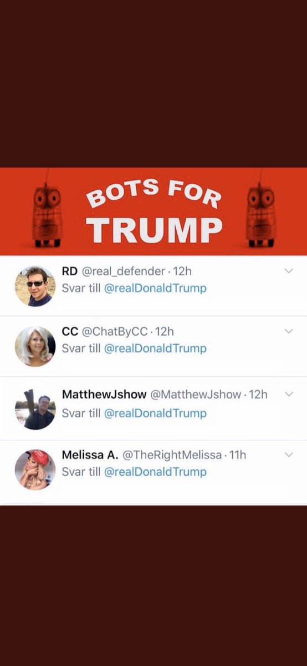Open CC's profile picture
The image size is (307, 666).
tap(35, 346)
